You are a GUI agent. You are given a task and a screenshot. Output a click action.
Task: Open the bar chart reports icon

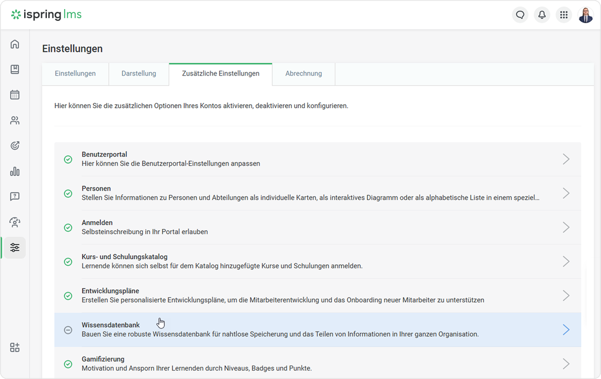point(15,172)
